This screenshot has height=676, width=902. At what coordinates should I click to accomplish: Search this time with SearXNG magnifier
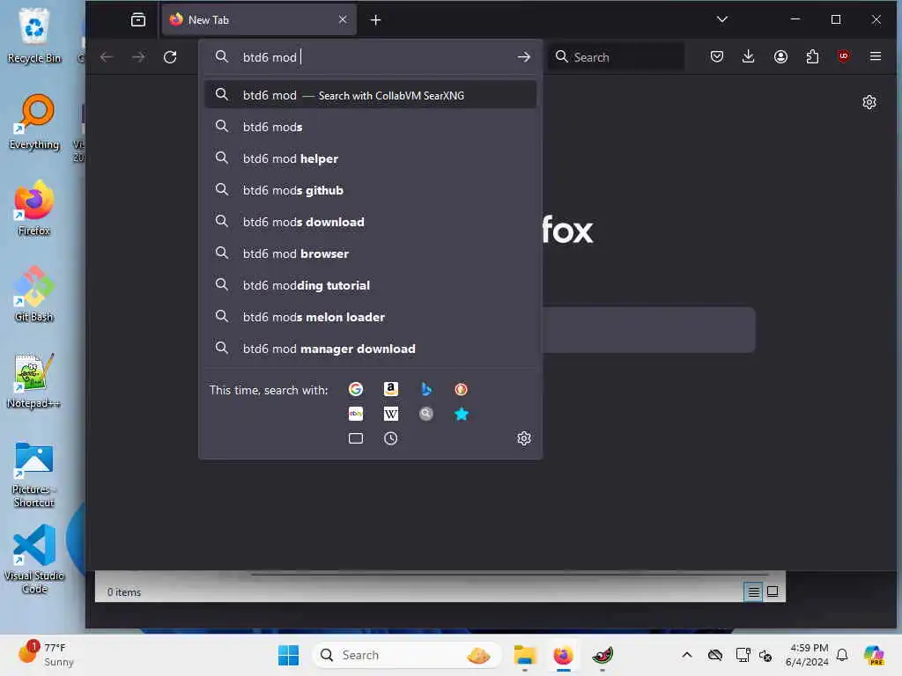(x=426, y=414)
